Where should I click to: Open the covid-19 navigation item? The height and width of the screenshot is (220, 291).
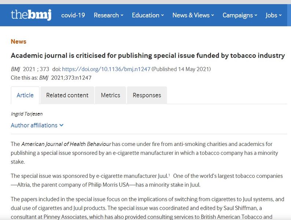73,15
